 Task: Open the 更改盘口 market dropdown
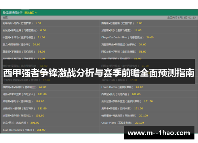[31, 13]
